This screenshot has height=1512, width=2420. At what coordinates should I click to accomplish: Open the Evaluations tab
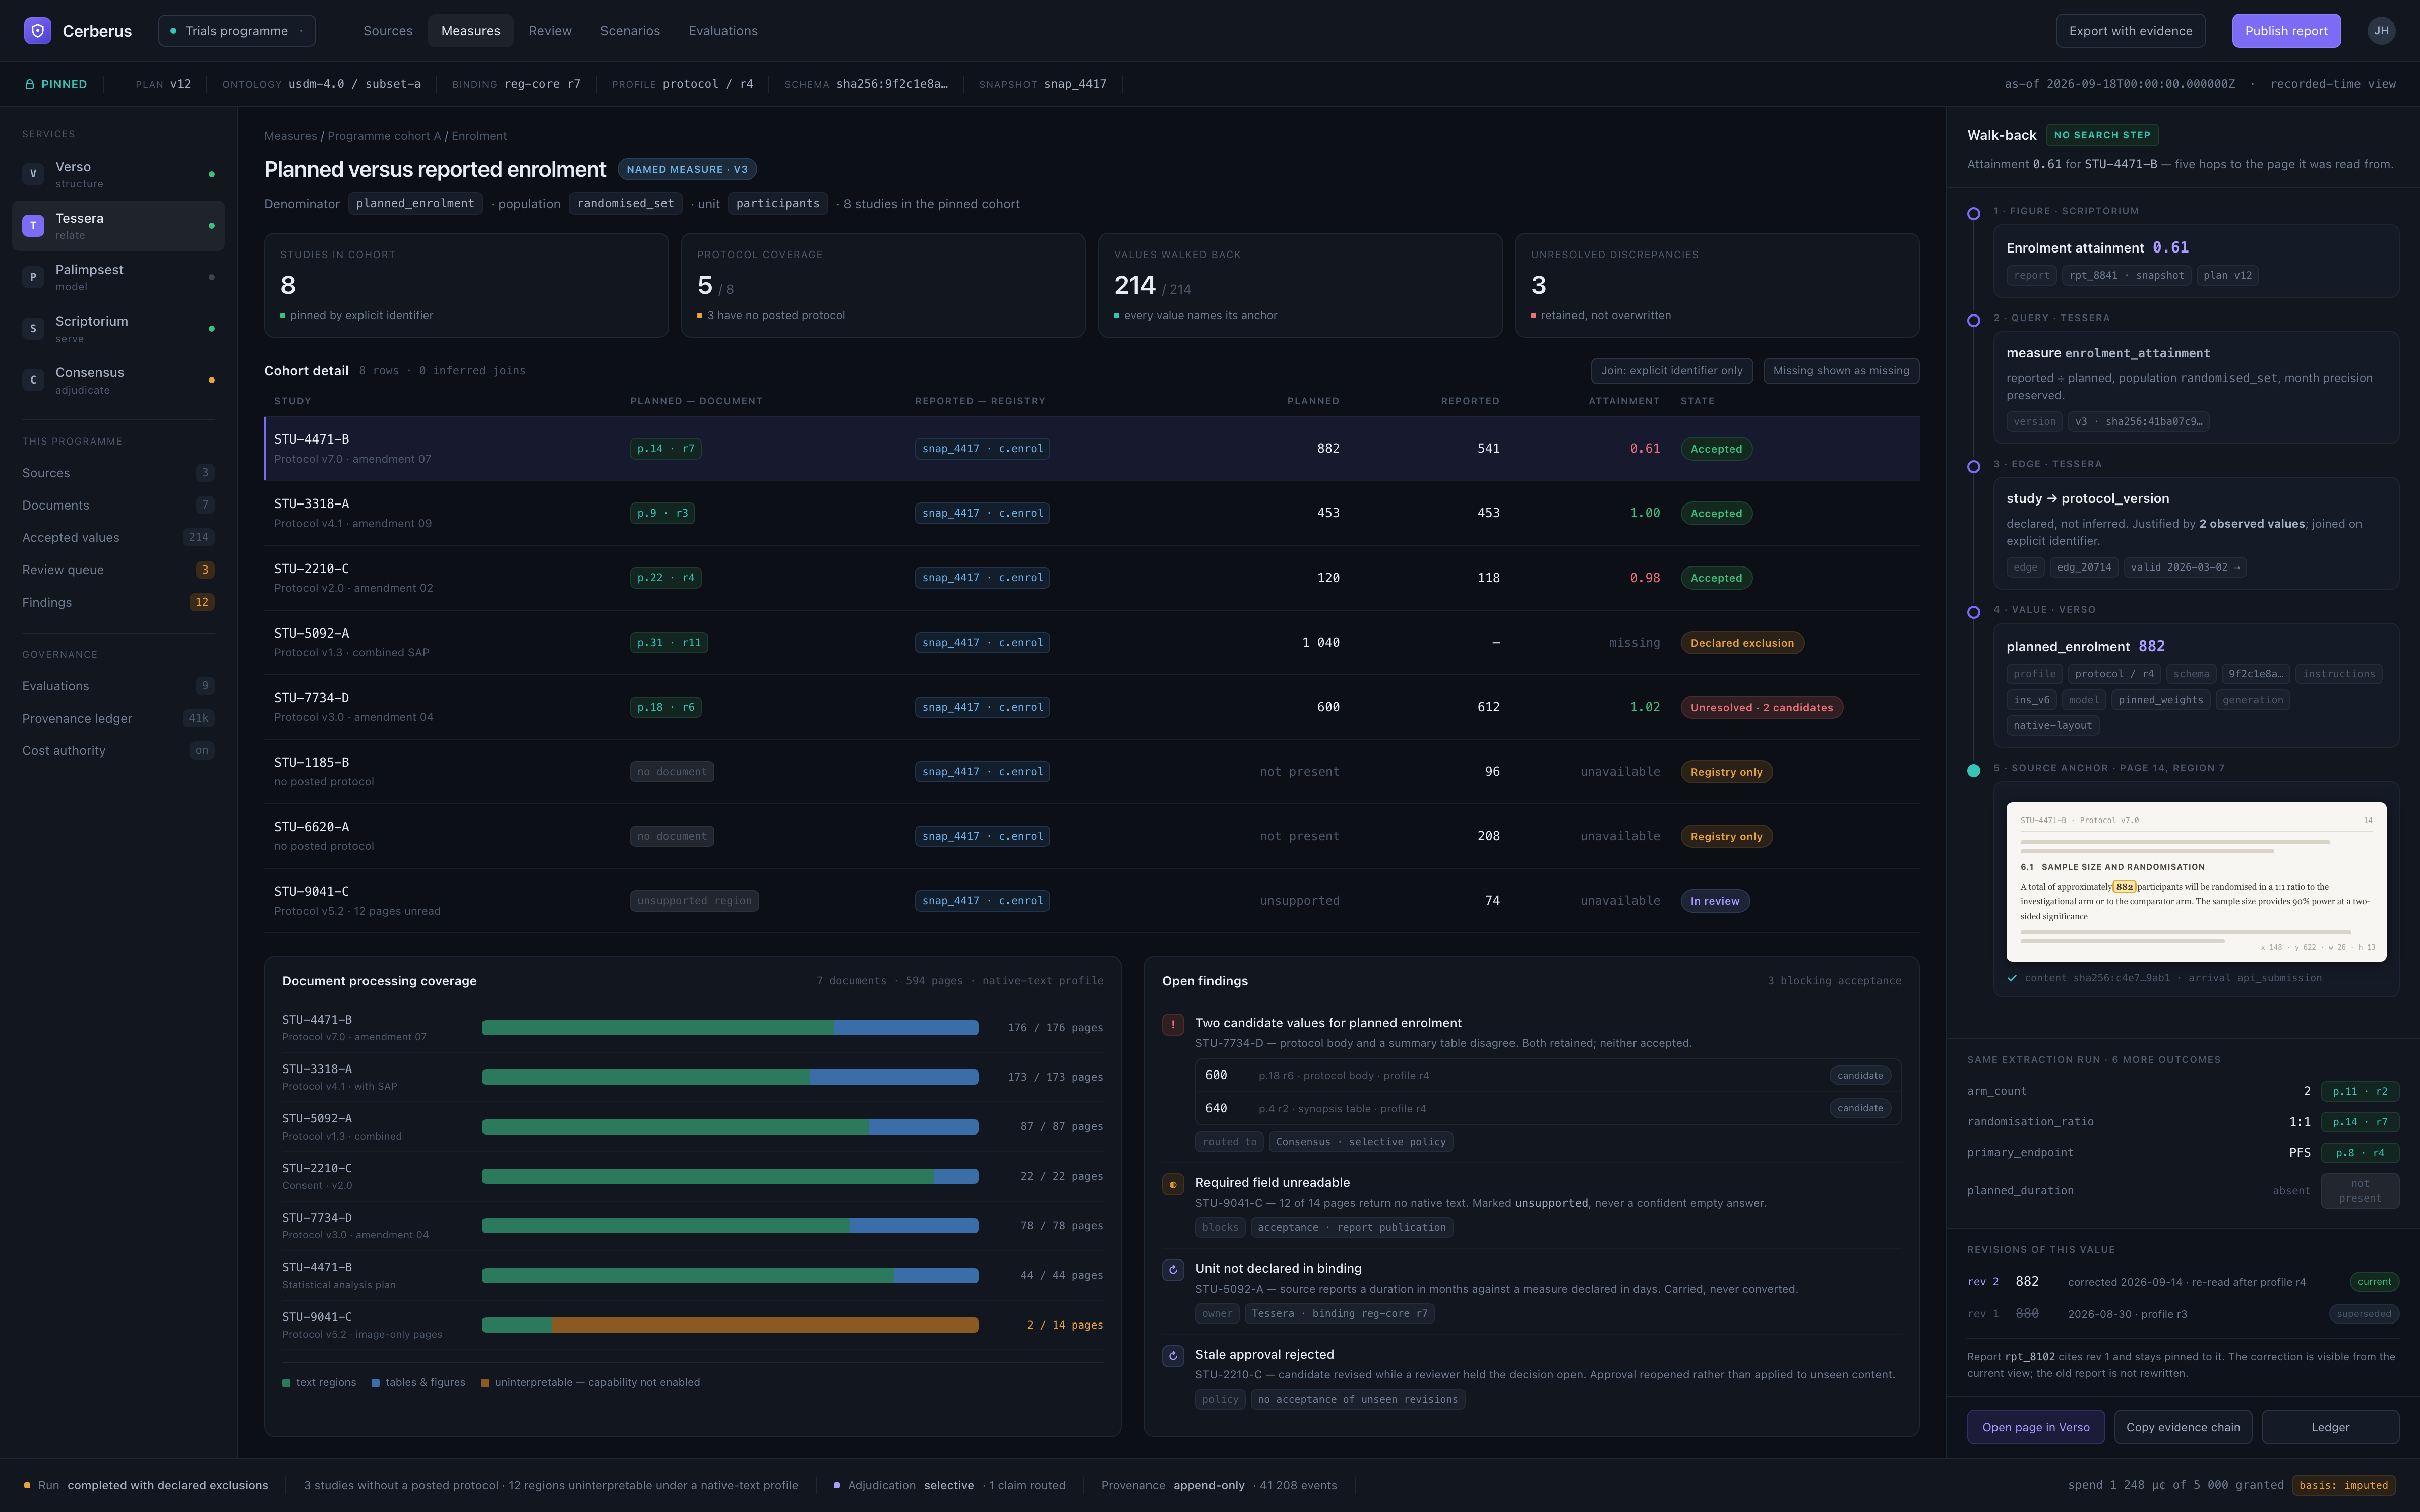[x=723, y=31]
